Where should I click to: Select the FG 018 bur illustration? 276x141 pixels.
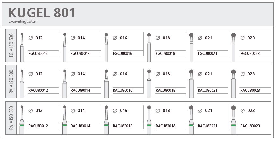[x=149, y=47]
